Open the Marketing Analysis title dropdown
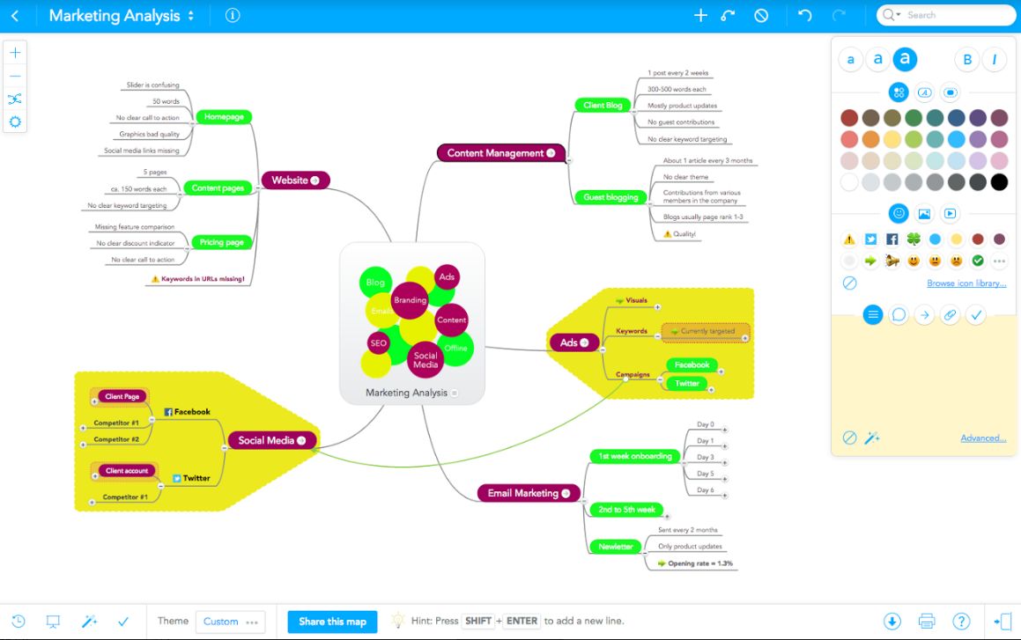This screenshot has height=640, width=1021. [x=191, y=16]
